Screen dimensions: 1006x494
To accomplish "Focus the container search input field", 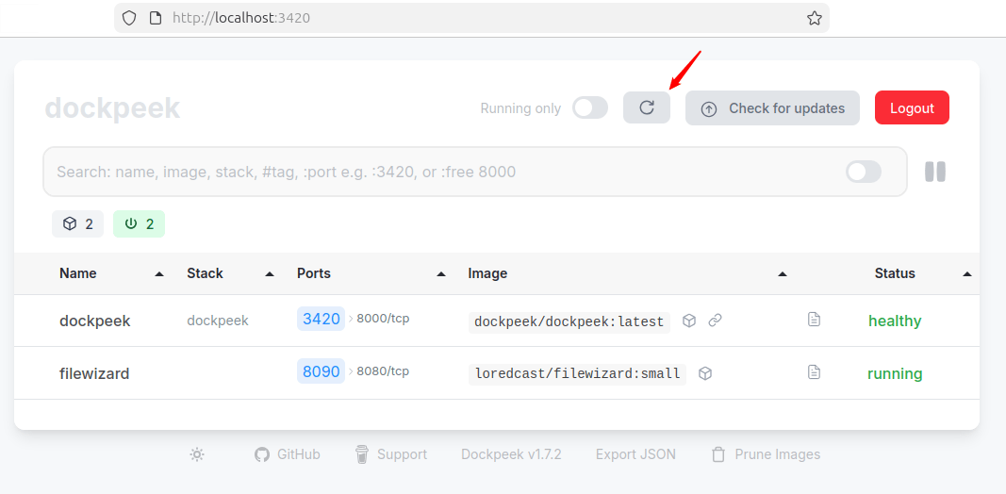I will [443, 172].
